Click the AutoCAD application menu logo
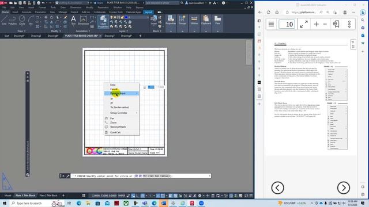 coord(3,3)
